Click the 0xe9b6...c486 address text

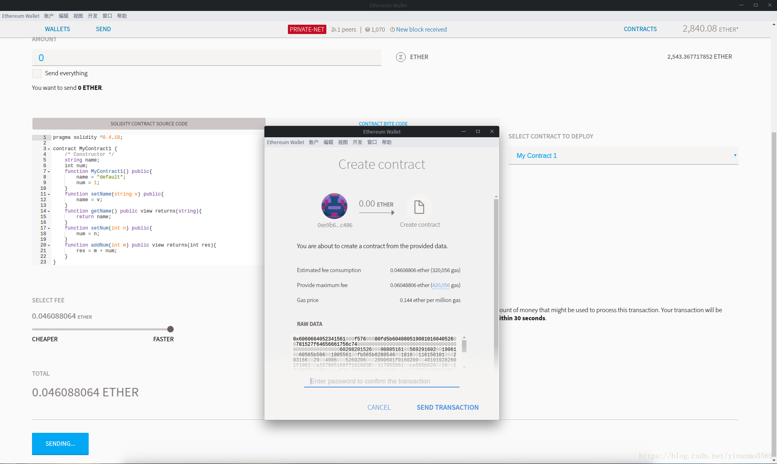tap(335, 225)
